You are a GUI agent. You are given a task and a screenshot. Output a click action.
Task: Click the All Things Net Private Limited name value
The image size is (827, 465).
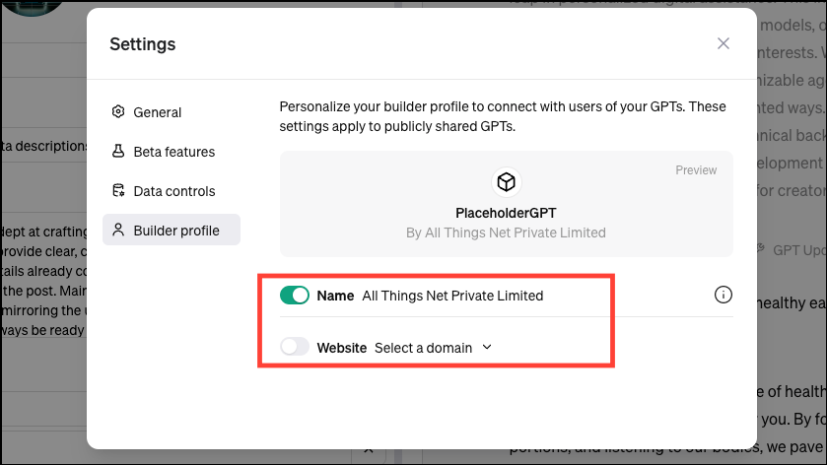tap(452, 296)
